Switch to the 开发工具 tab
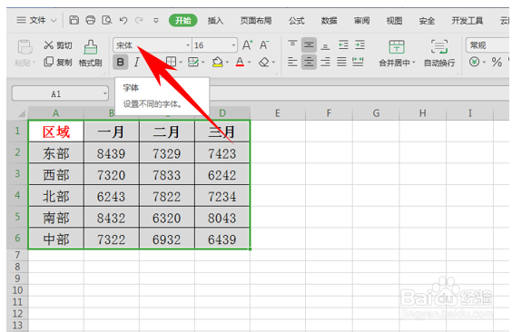The width and height of the screenshot is (522, 332). point(467,21)
